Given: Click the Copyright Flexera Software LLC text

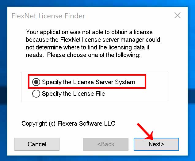Looking at the screenshot, I should 68,123.
